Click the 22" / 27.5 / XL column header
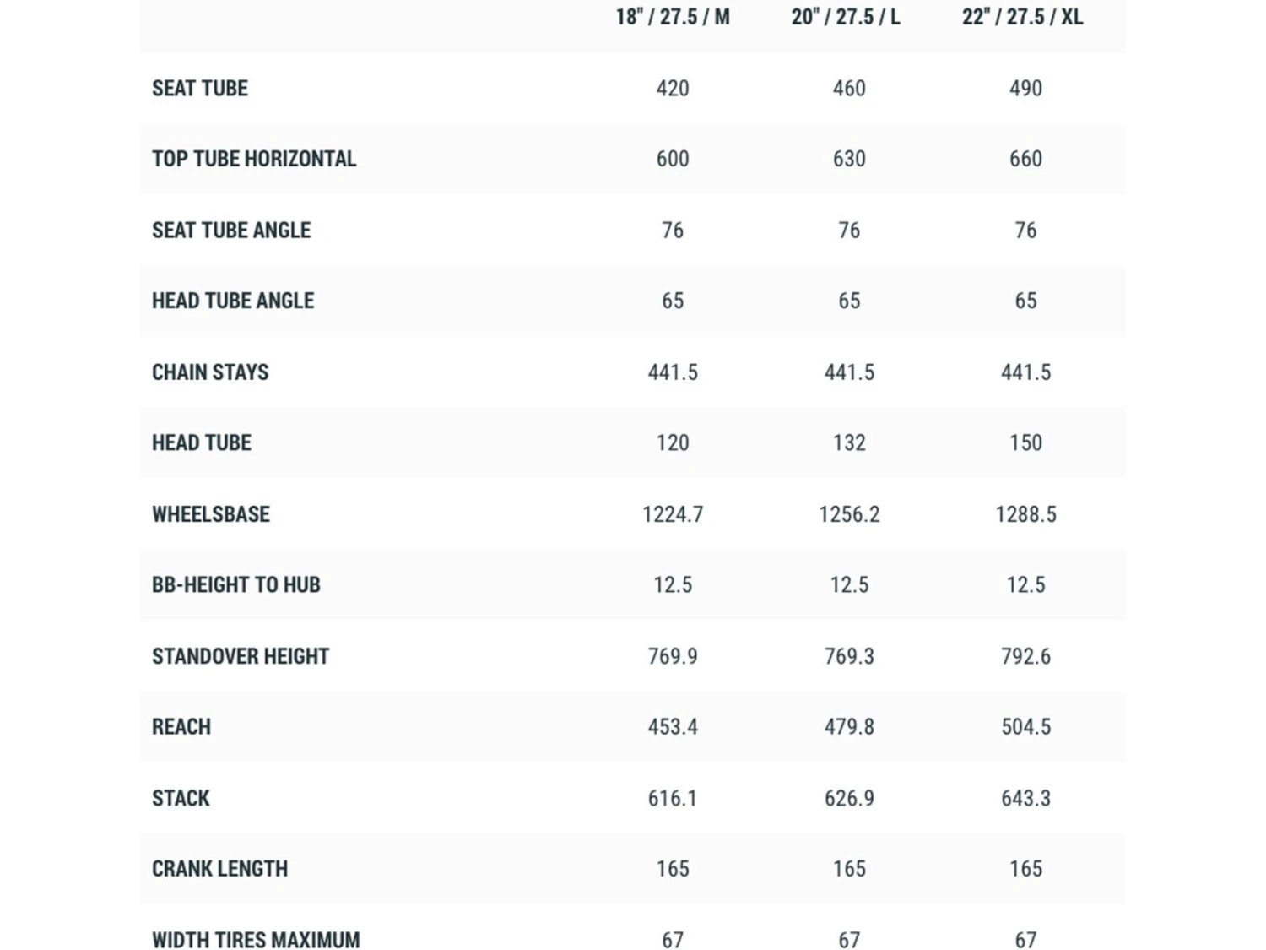1266x950 pixels. pyautogui.click(x=1022, y=17)
